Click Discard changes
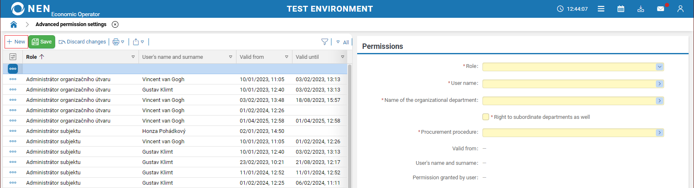694x188 pixels. [82, 42]
